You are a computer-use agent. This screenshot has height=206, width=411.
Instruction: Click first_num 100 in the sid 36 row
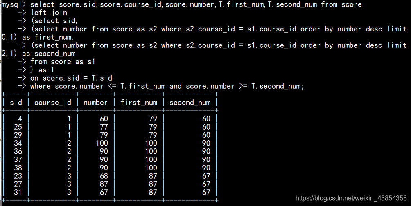(151, 151)
